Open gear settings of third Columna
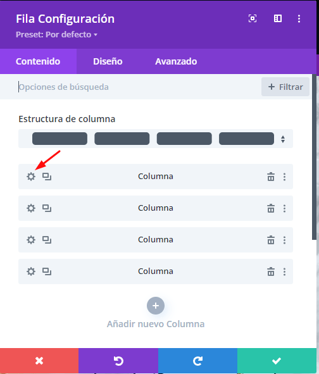Image resolution: width=319 pixels, height=374 pixels. point(31,240)
